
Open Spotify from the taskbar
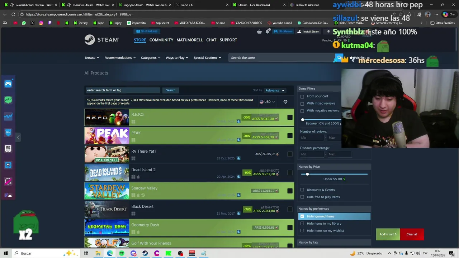pos(122,253)
